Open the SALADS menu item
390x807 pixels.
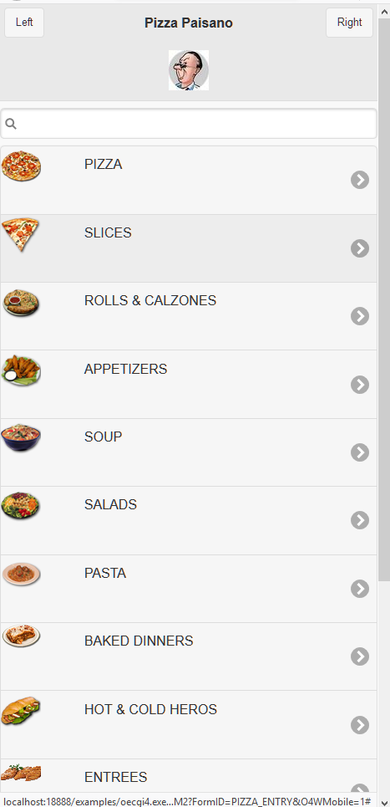[x=189, y=520]
